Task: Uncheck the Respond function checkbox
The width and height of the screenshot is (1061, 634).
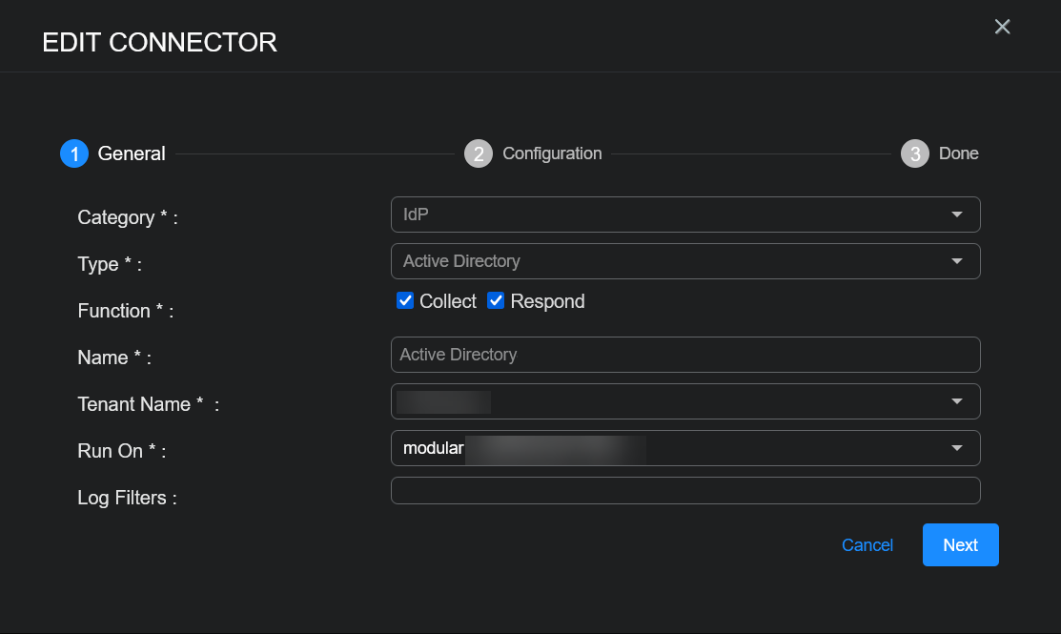Action: [x=496, y=301]
